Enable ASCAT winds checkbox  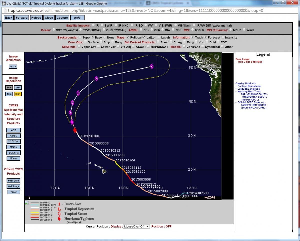coord(133,46)
